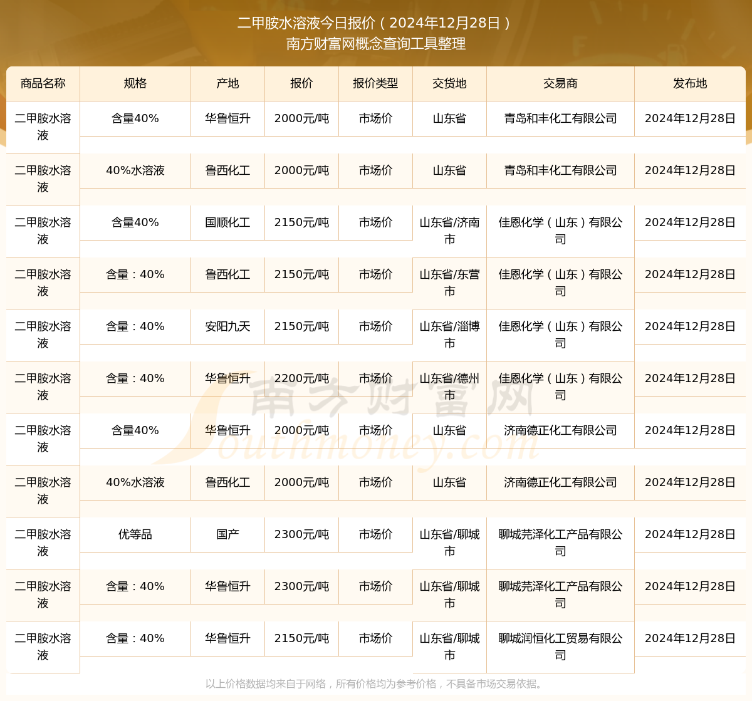Click the 山东省/东营市 delivery cell

[x=449, y=283]
